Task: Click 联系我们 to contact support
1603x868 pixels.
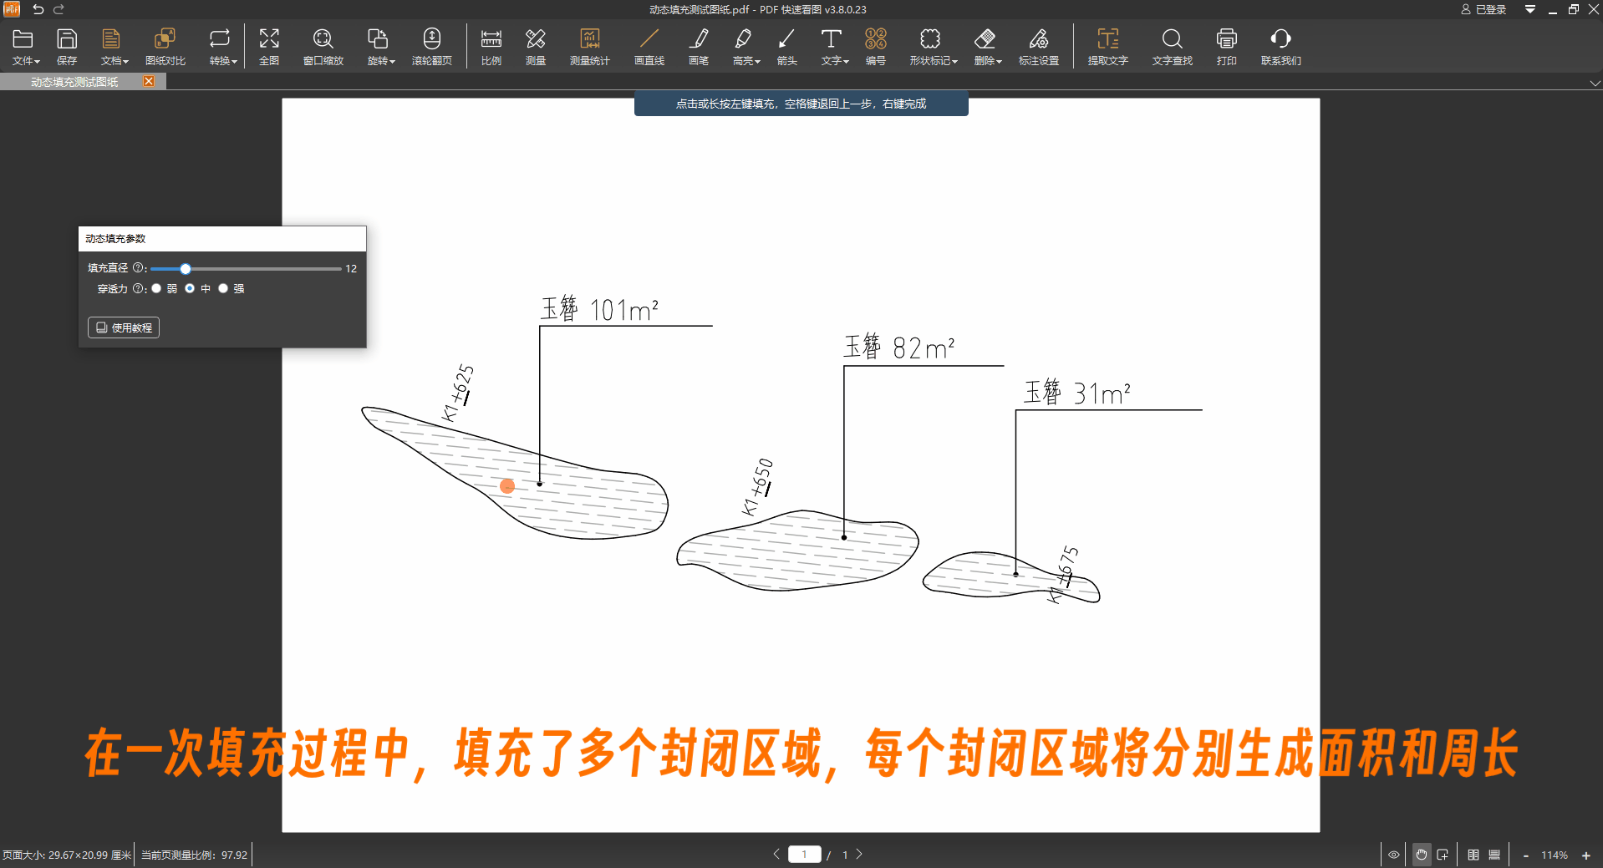Action: pyautogui.click(x=1280, y=46)
